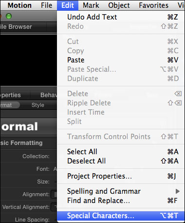The image size is (185, 223).
Task: Choose Find and Replace… entry
Action: (121, 201)
